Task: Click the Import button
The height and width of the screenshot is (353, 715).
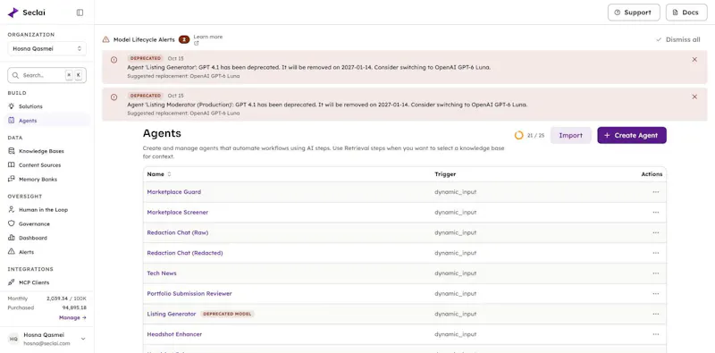Action: tap(571, 136)
